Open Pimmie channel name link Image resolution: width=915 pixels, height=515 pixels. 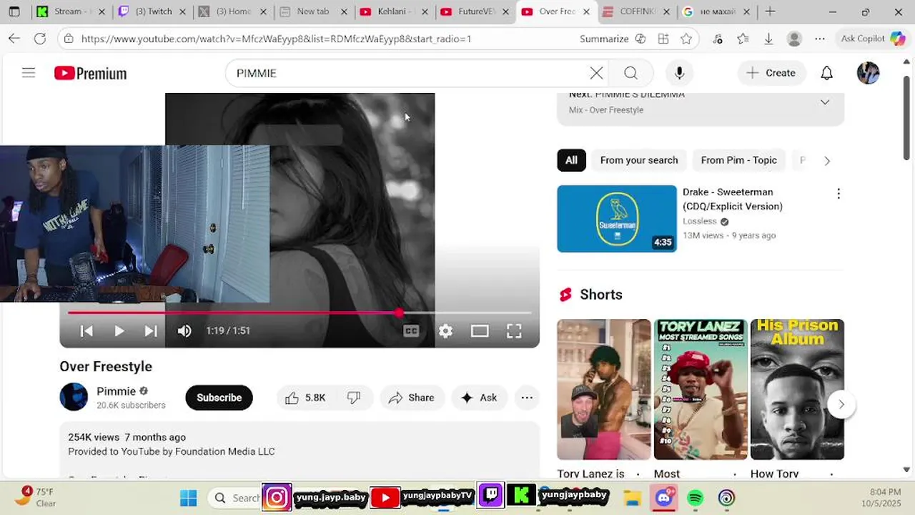pyautogui.click(x=116, y=391)
